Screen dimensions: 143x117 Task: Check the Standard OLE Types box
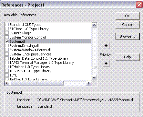[x=7, y=25]
